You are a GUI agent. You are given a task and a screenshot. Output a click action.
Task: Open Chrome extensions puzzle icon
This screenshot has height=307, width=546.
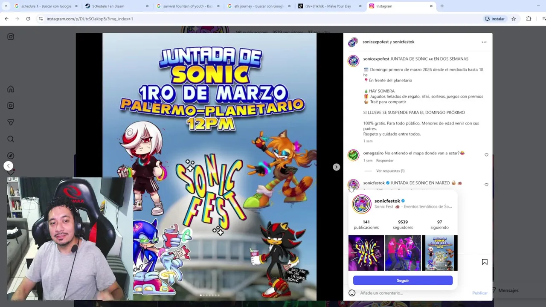click(x=529, y=19)
